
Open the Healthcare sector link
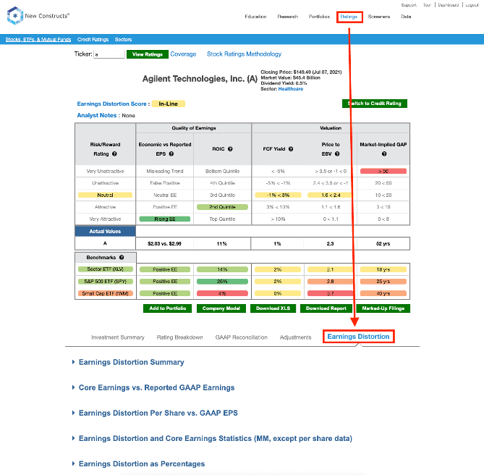pyautogui.click(x=291, y=89)
